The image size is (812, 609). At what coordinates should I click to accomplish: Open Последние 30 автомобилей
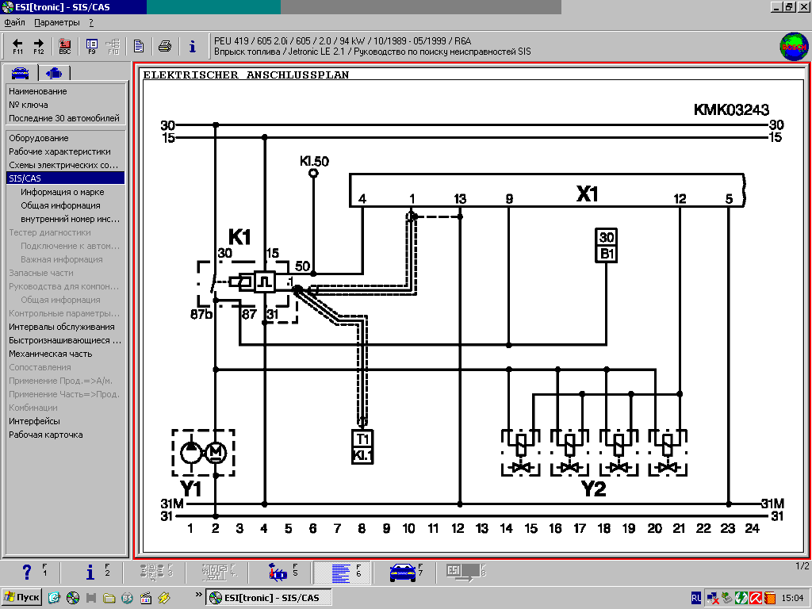click(66, 118)
